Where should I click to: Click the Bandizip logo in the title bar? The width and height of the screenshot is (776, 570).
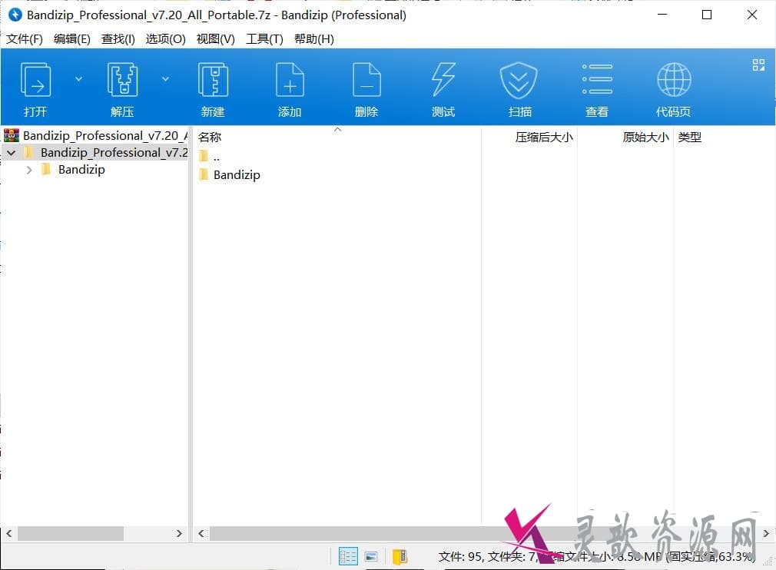tap(15, 15)
